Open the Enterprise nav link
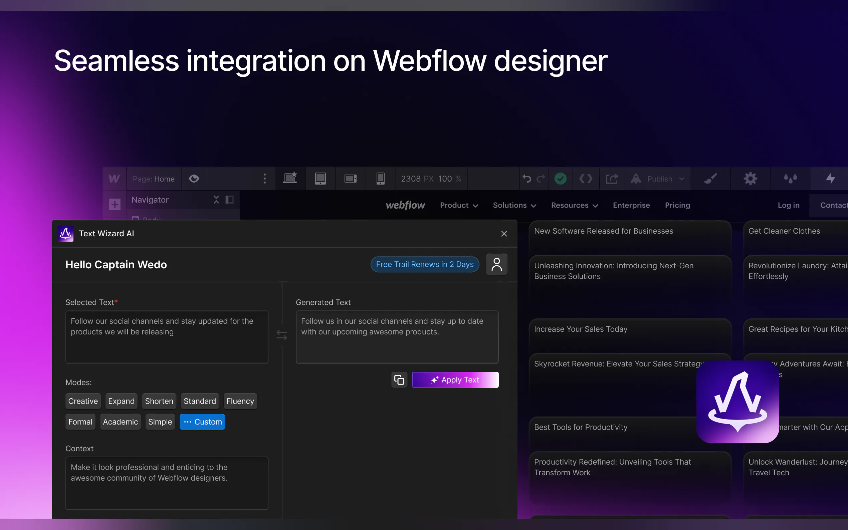The height and width of the screenshot is (530, 848). click(x=631, y=205)
